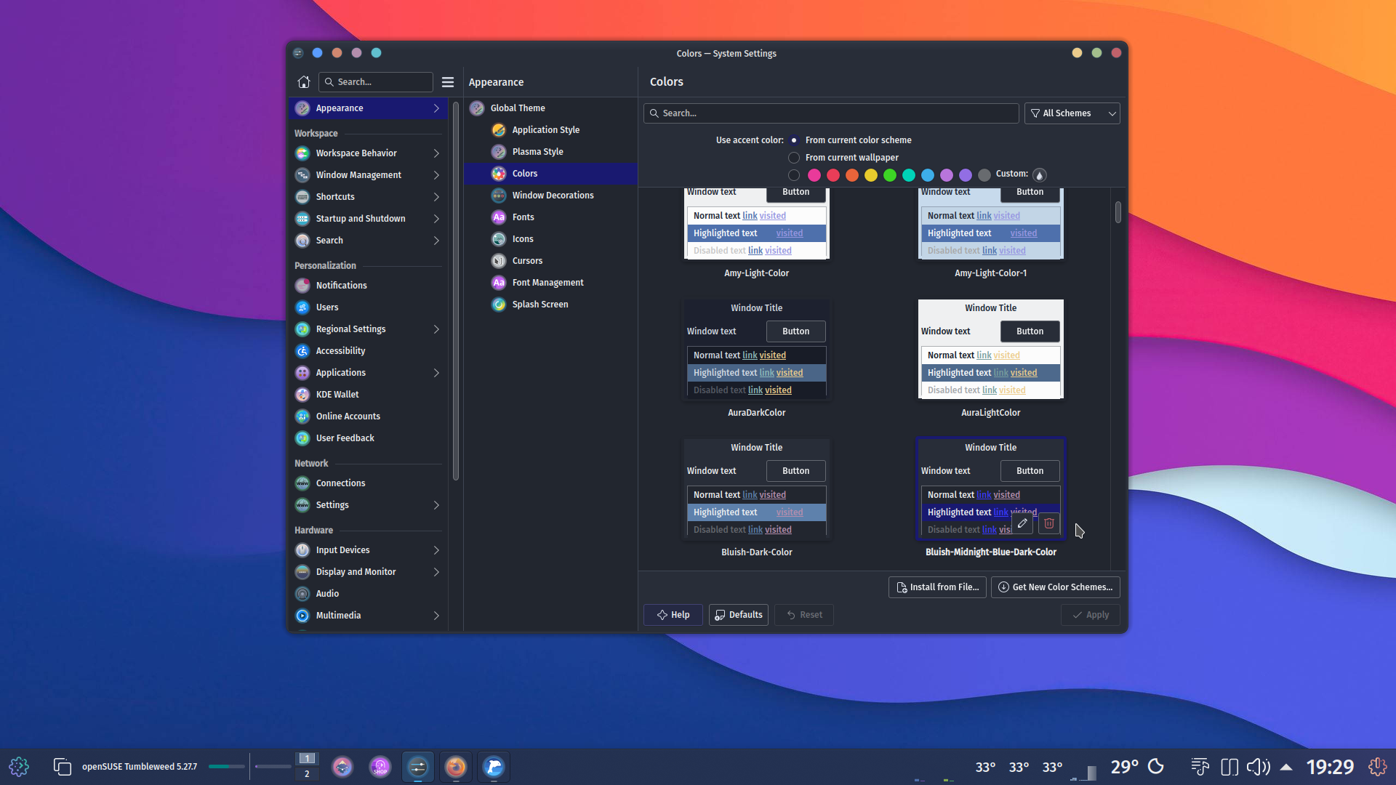Click the Audio icon in the sidebar

tap(302, 594)
